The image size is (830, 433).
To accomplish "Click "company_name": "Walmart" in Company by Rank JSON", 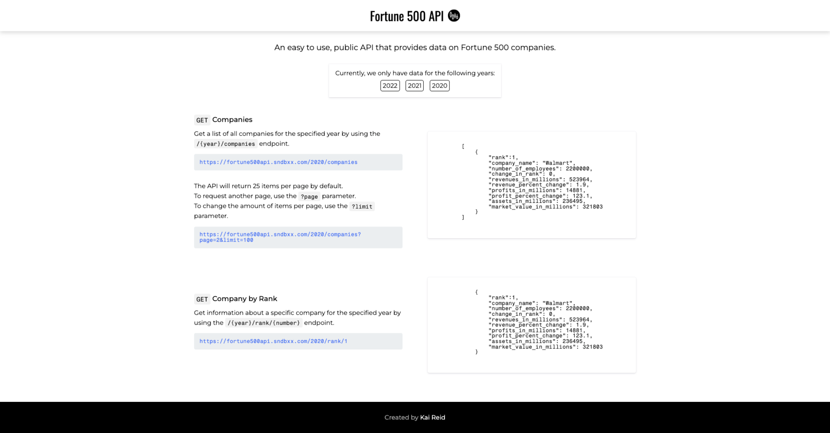I will pyautogui.click(x=532, y=303).
